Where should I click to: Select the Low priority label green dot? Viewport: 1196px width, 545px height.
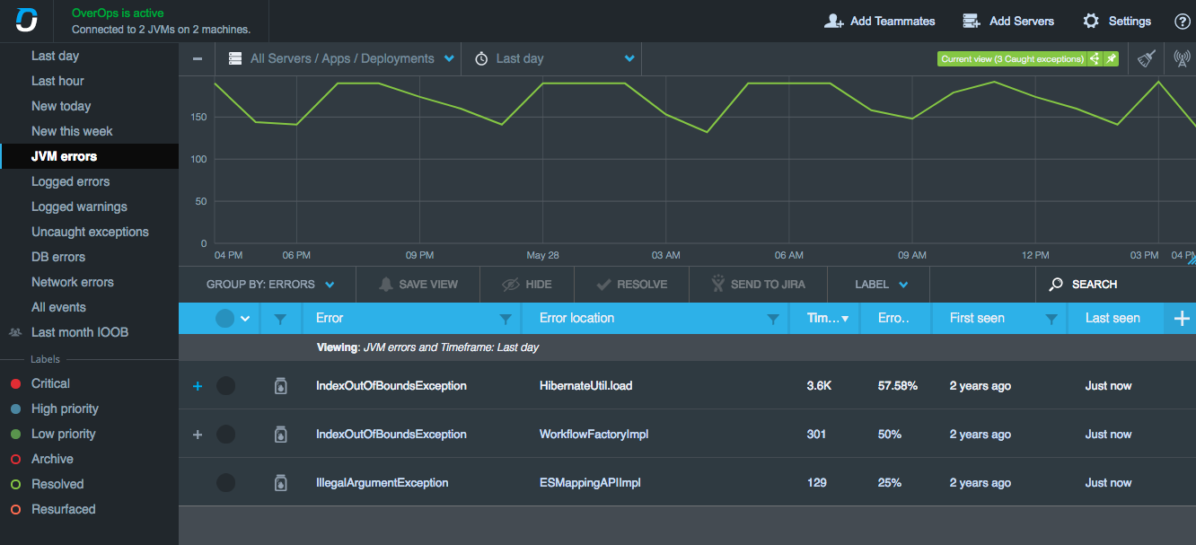[x=15, y=434]
